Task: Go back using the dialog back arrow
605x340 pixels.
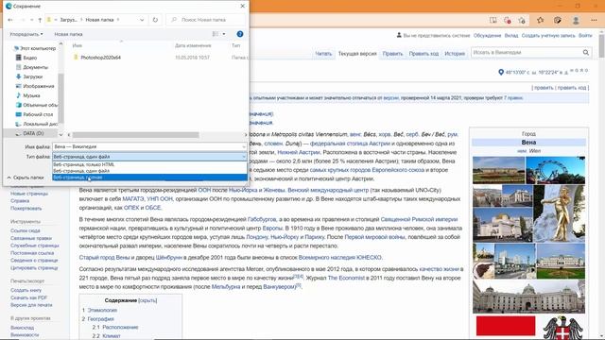Action: [x=10, y=20]
